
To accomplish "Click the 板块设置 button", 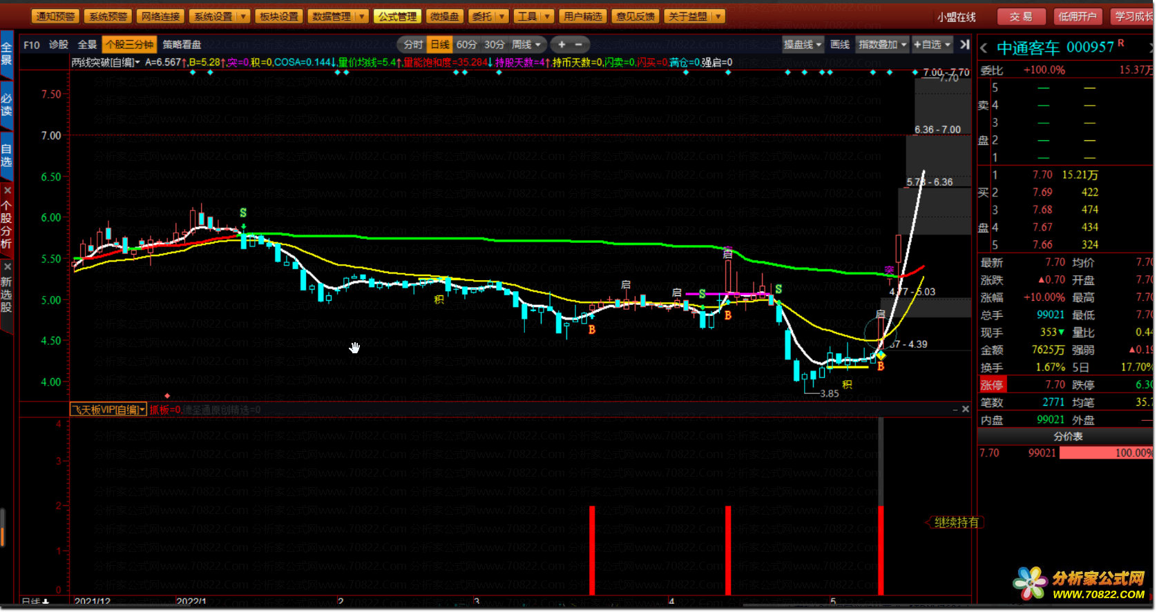I will [279, 17].
